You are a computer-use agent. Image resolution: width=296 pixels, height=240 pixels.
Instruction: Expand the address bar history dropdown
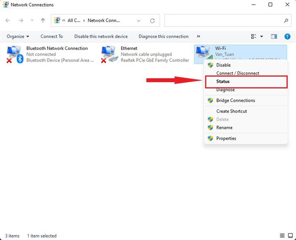[139, 21]
